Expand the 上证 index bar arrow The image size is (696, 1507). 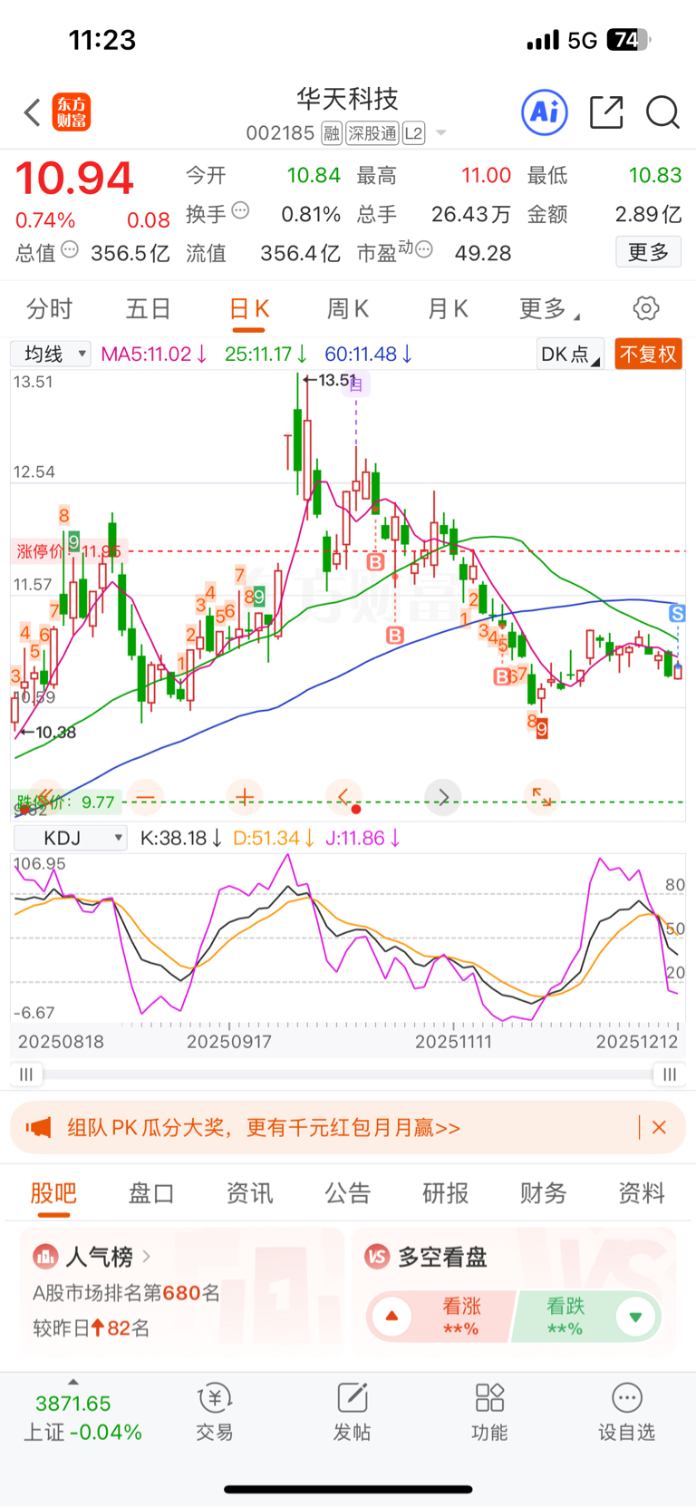tap(73, 1382)
